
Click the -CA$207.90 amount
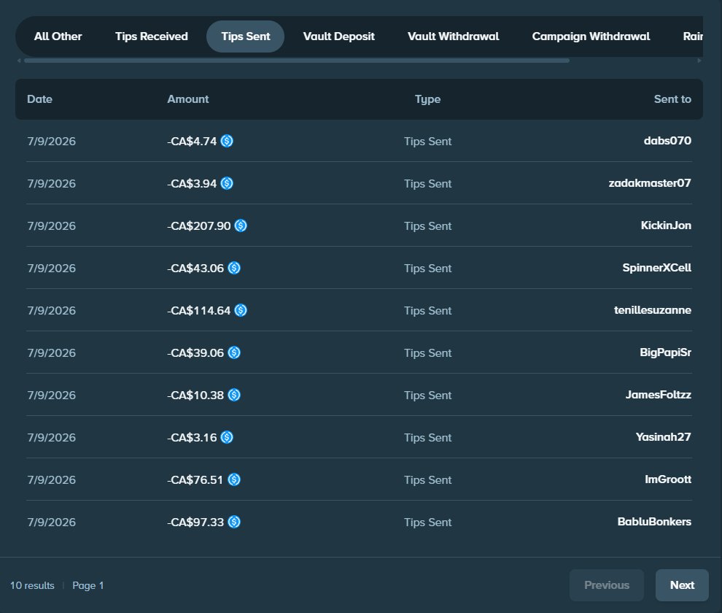tap(199, 225)
